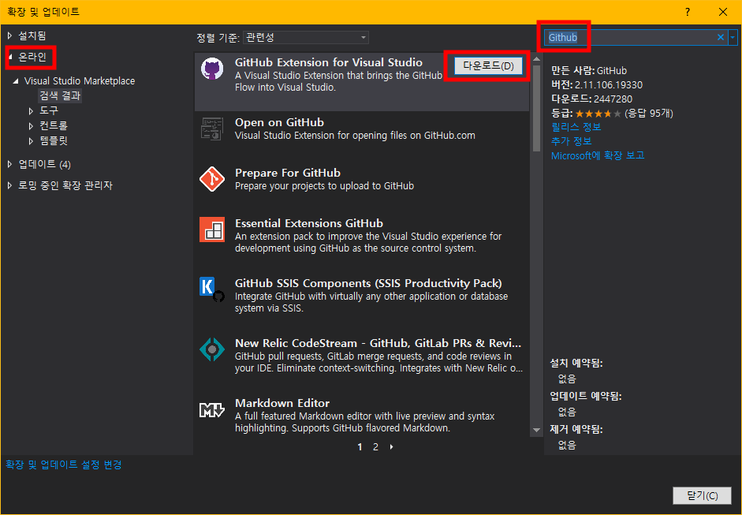Click the GitHub SSIS Components icon

click(212, 289)
